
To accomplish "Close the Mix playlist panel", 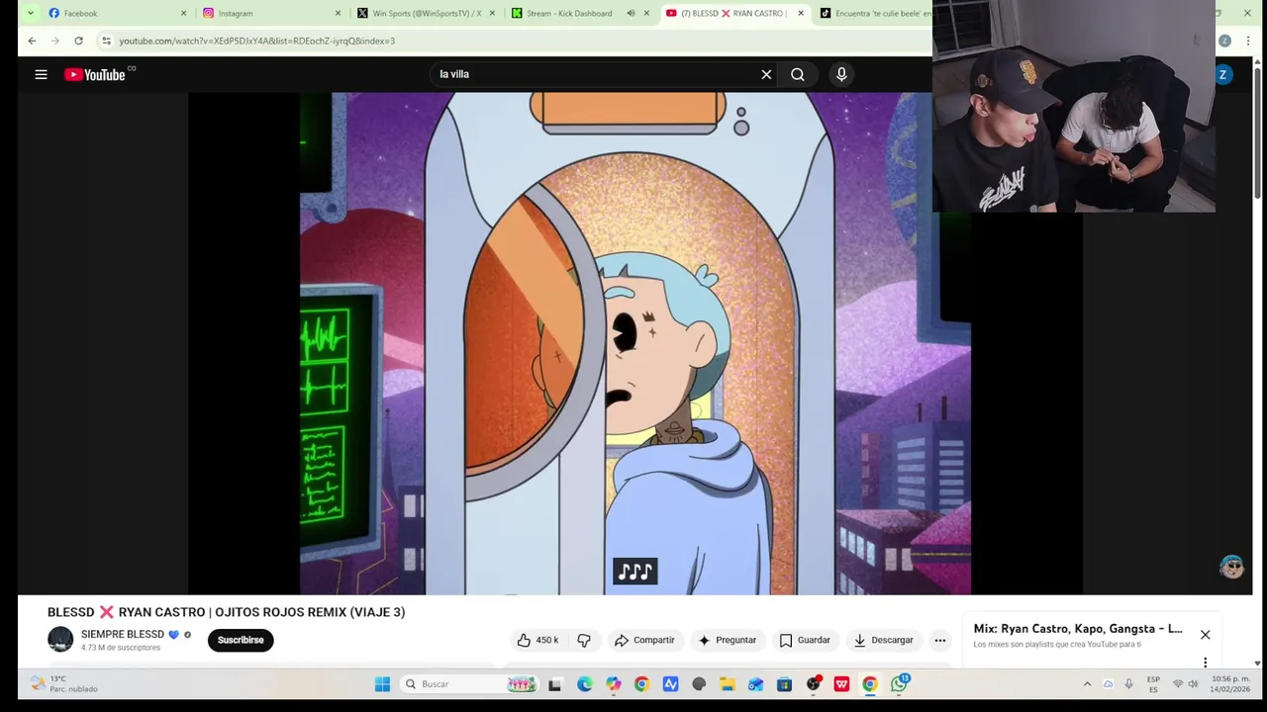I will point(1205,635).
